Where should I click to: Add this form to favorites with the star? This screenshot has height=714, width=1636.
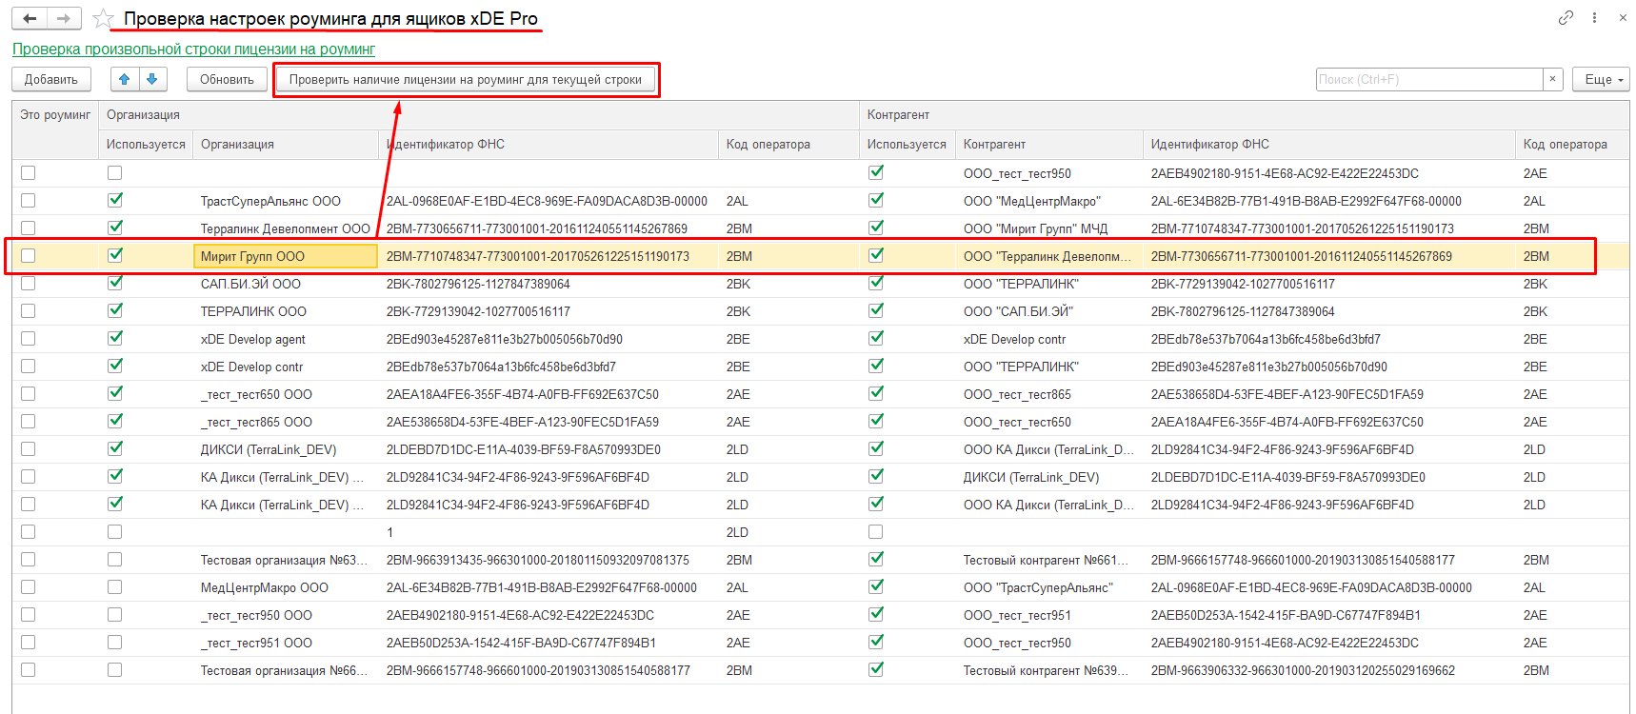coord(104,19)
